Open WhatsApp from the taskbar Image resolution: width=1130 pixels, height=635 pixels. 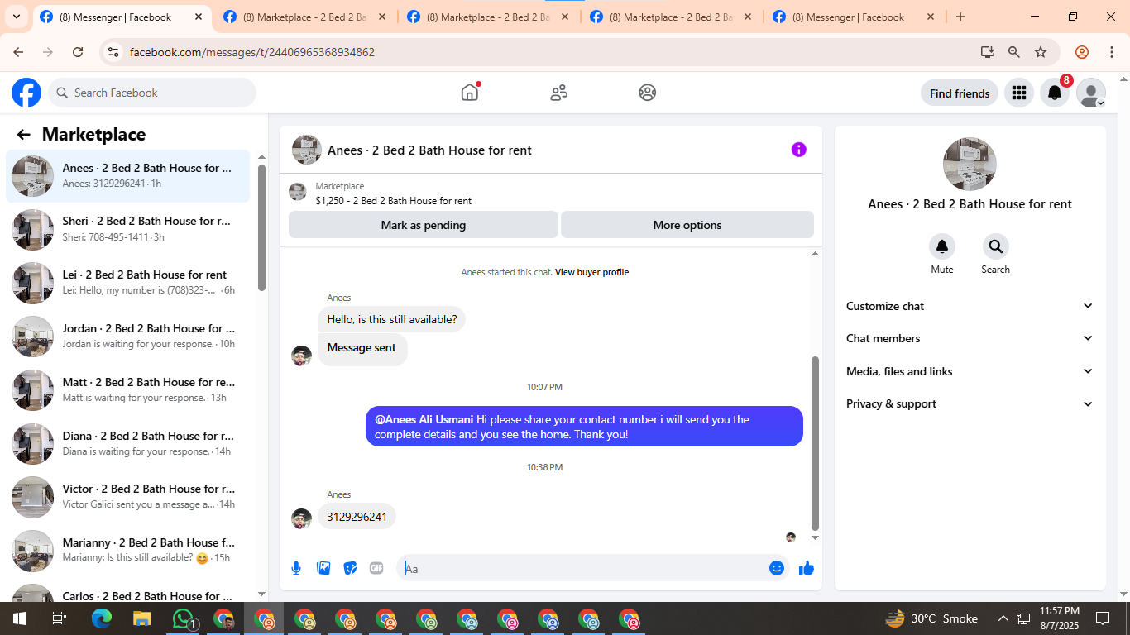pos(183,618)
